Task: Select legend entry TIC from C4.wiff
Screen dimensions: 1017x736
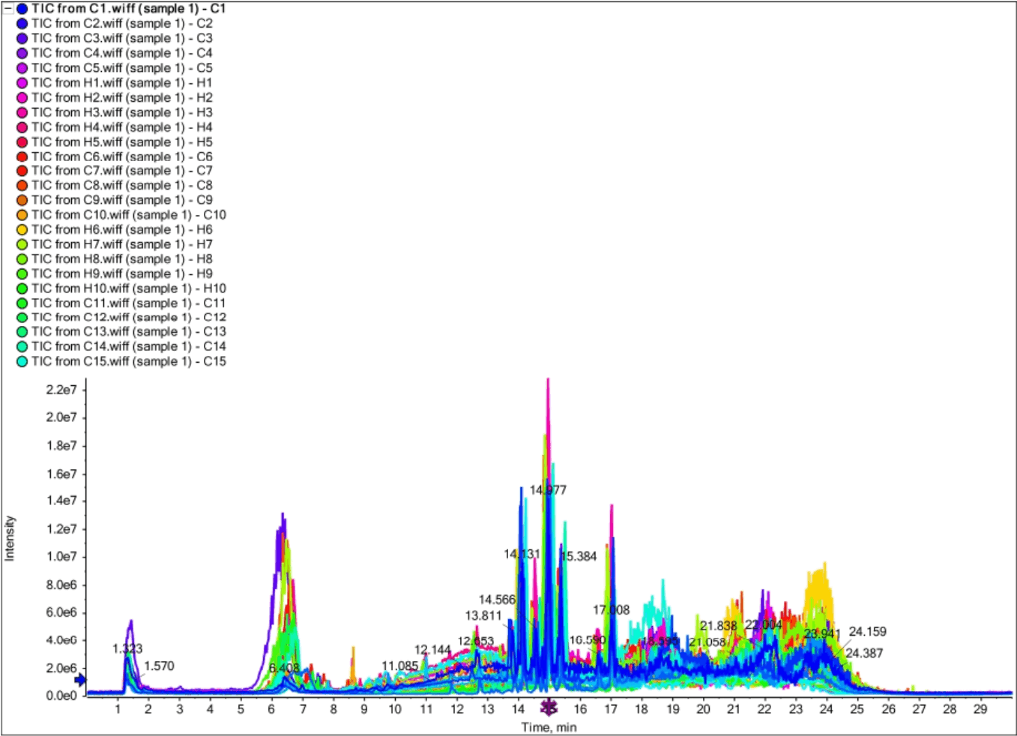Action: pos(122,53)
